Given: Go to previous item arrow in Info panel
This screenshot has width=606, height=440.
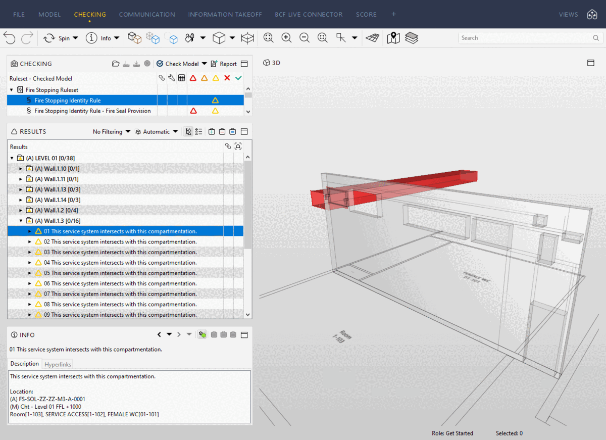Looking at the screenshot, I should [159, 334].
